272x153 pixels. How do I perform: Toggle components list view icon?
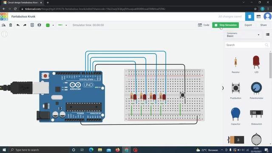click(x=268, y=34)
